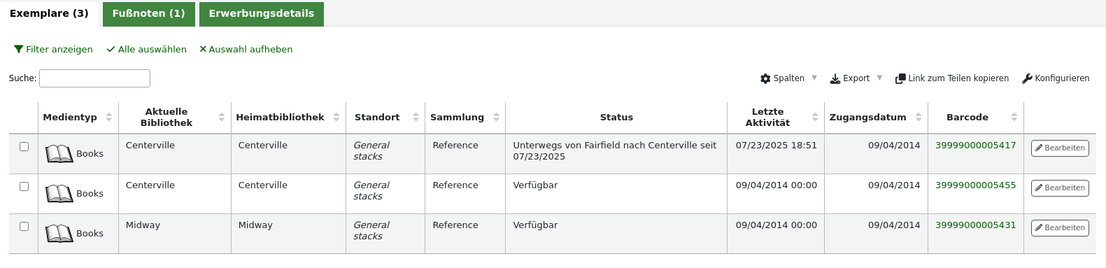This screenshot has width=1106, height=268.
Task: Click into the Suche input field
Action: [x=94, y=78]
